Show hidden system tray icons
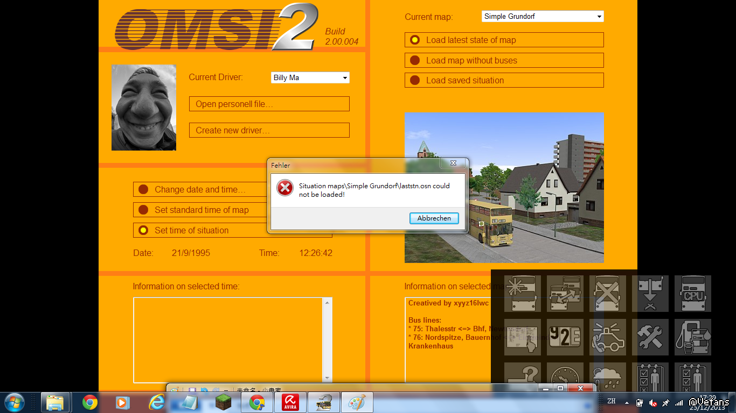This screenshot has width=736, height=413. coord(627,402)
